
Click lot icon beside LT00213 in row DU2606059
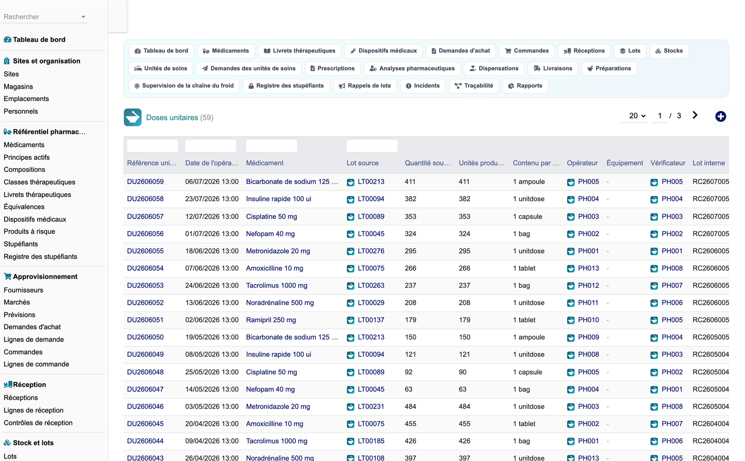pyautogui.click(x=351, y=182)
